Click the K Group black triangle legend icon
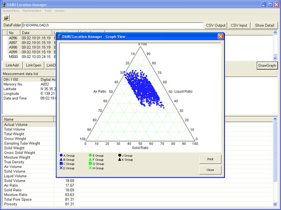The height and width of the screenshot is (210, 281). point(120,159)
